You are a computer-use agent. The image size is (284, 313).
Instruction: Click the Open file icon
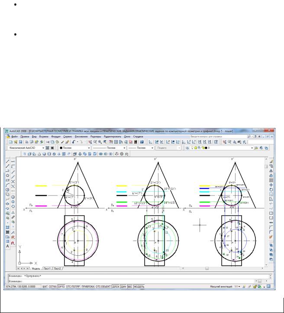coord(15,142)
